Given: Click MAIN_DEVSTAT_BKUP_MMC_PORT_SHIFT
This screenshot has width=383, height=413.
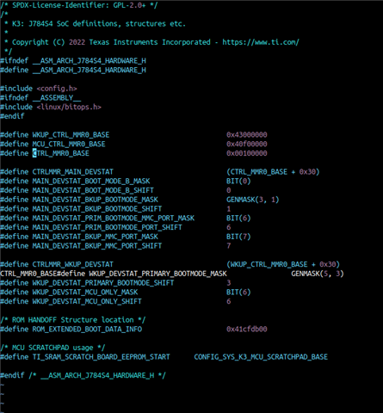Looking at the screenshot, I should pyautogui.click(x=97, y=246).
